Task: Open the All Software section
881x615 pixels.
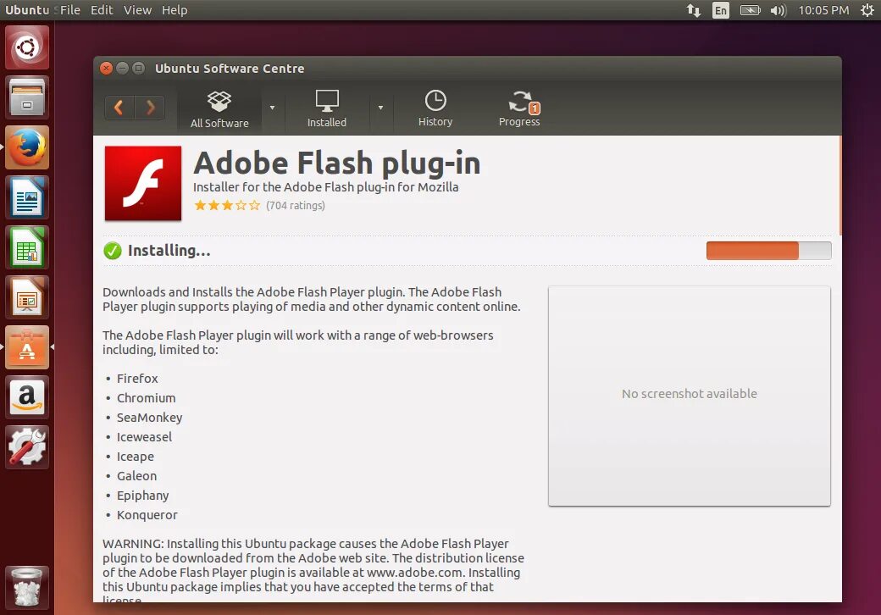Action: 219,109
